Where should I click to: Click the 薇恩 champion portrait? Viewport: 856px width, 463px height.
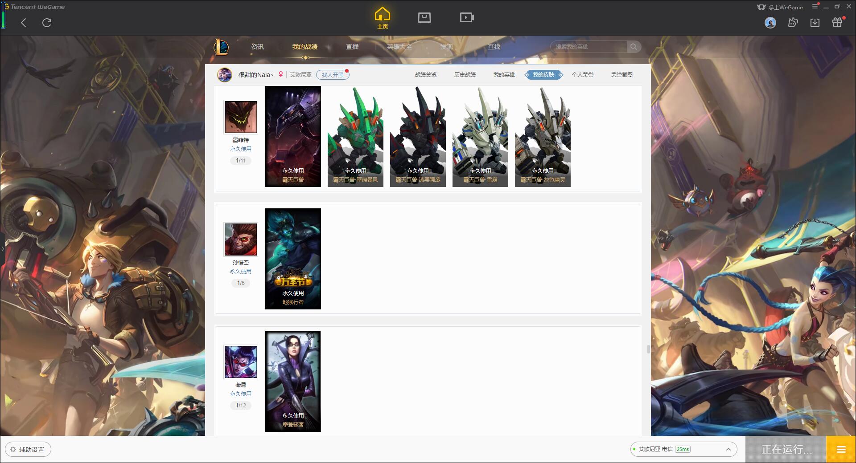point(241,362)
